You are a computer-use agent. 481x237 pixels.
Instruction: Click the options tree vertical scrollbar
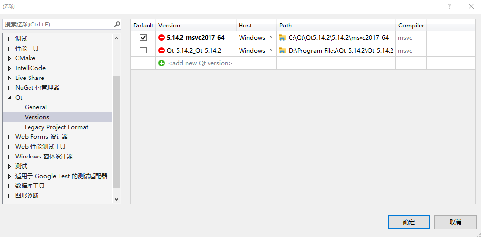[x=117, y=132]
